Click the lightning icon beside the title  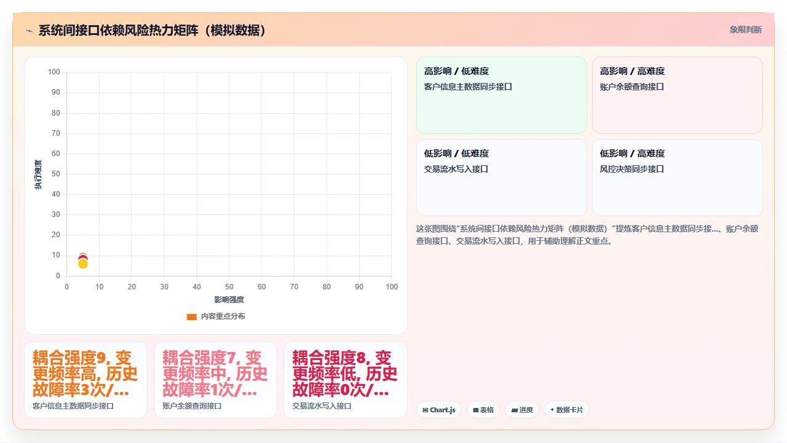pyautogui.click(x=29, y=31)
